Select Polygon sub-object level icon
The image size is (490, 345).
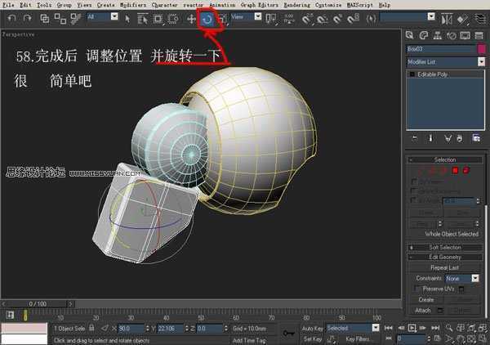click(x=455, y=171)
